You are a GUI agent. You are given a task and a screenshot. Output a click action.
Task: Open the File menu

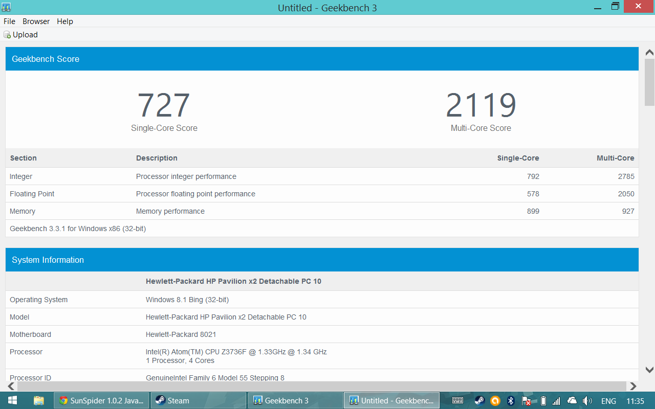pyautogui.click(x=9, y=21)
